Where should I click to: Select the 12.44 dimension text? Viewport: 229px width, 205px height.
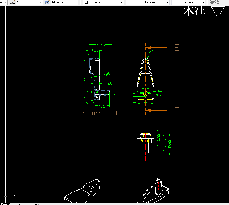tap(94, 51)
